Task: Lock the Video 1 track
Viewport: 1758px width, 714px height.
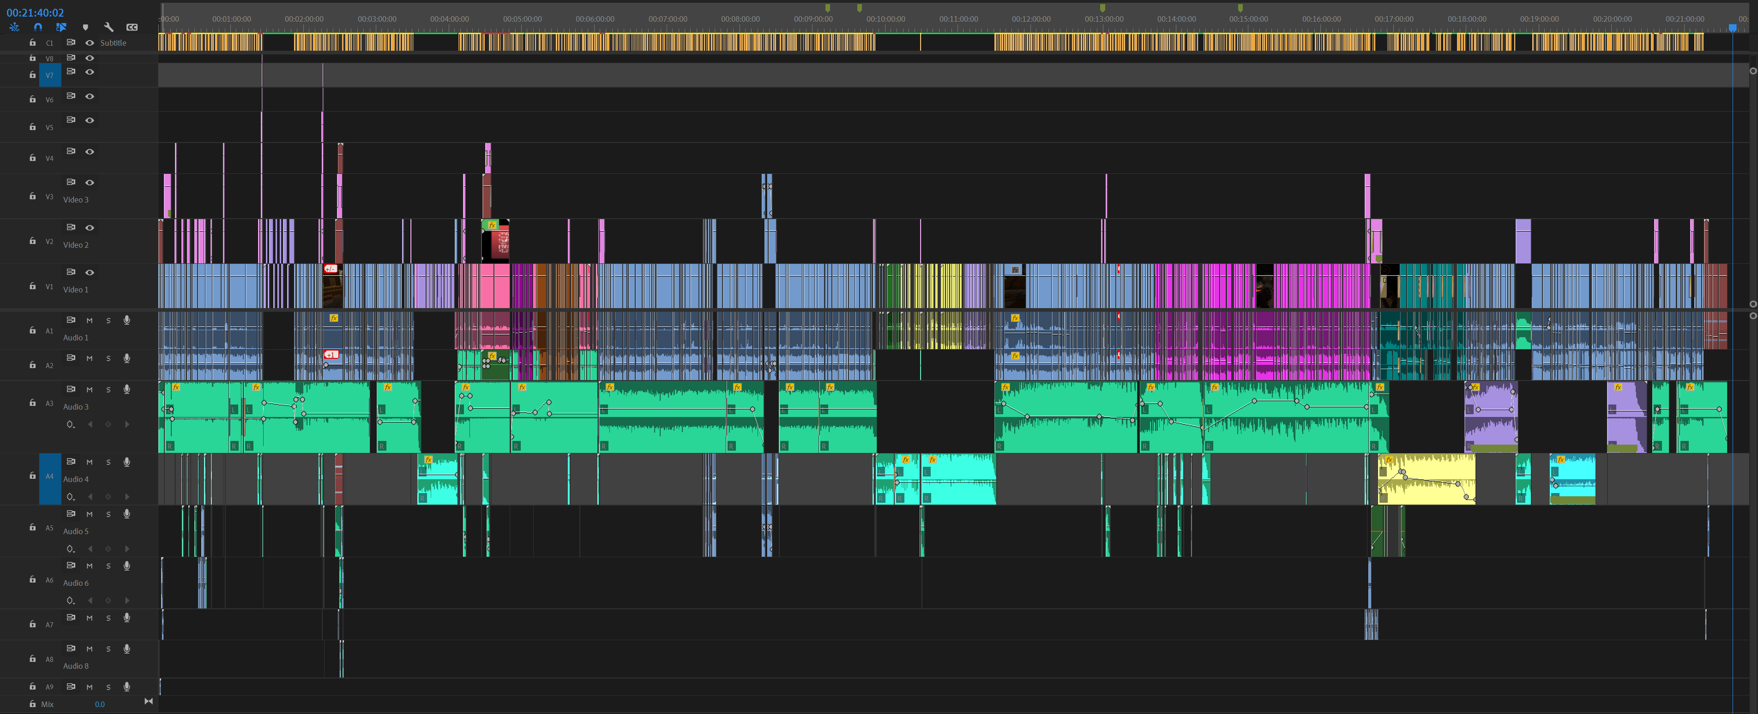Action: tap(32, 286)
